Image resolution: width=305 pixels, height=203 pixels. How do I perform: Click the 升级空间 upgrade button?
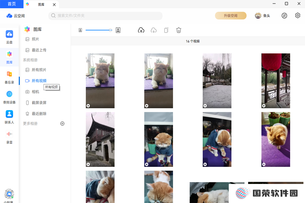pyautogui.click(x=231, y=16)
